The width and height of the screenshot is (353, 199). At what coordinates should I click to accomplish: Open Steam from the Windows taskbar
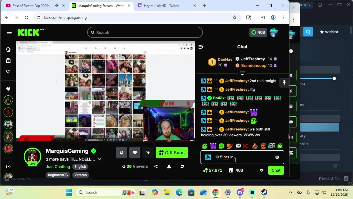pyautogui.click(x=264, y=192)
